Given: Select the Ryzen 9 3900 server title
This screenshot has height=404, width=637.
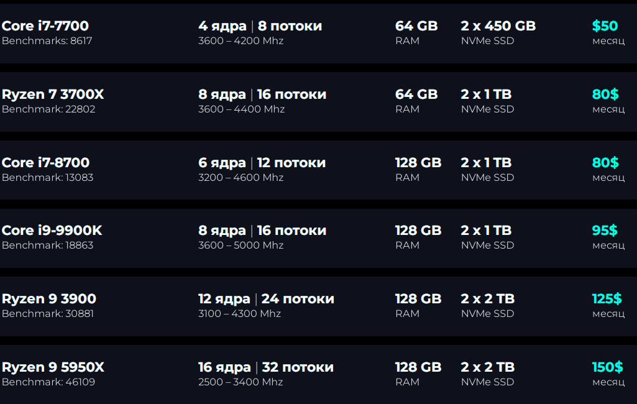Looking at the screenshot, I should click(x=48, y=299).
